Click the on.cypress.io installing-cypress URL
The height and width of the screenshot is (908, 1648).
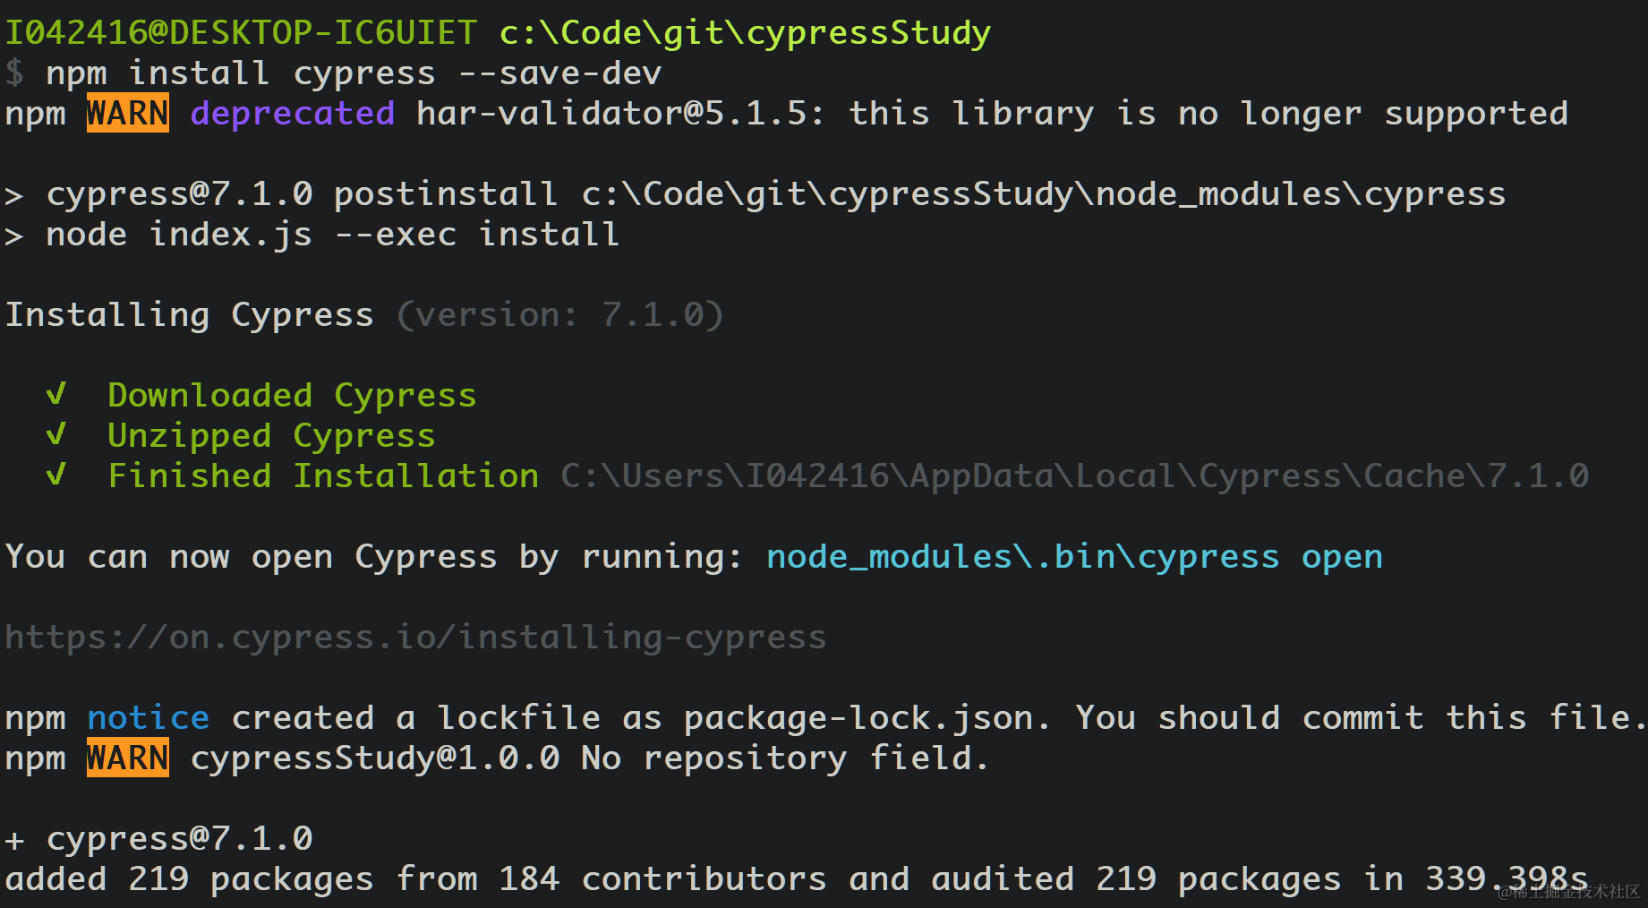(x=415, y=638)
